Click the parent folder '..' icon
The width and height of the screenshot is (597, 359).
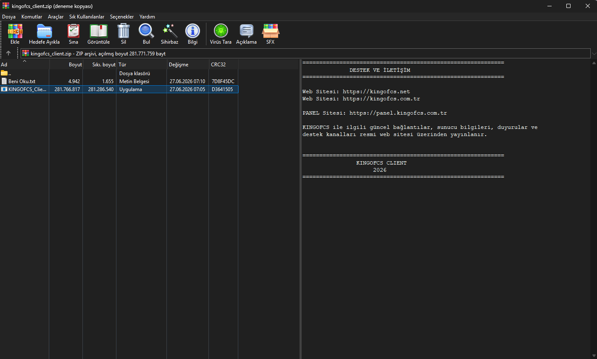tap(4, 73)
